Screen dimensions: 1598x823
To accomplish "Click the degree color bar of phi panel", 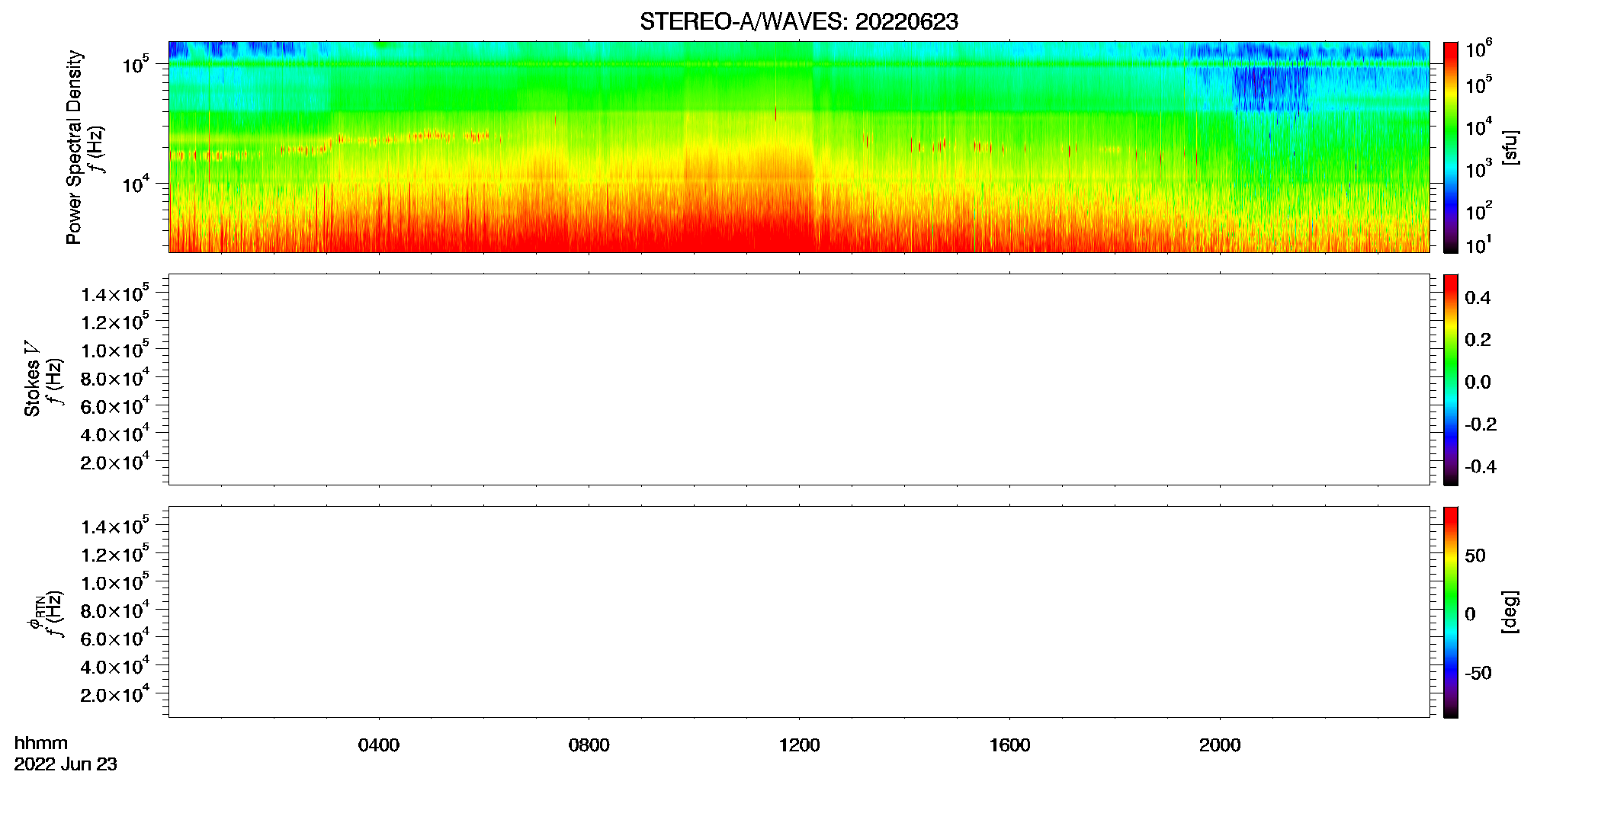I will click(1450, 612).
